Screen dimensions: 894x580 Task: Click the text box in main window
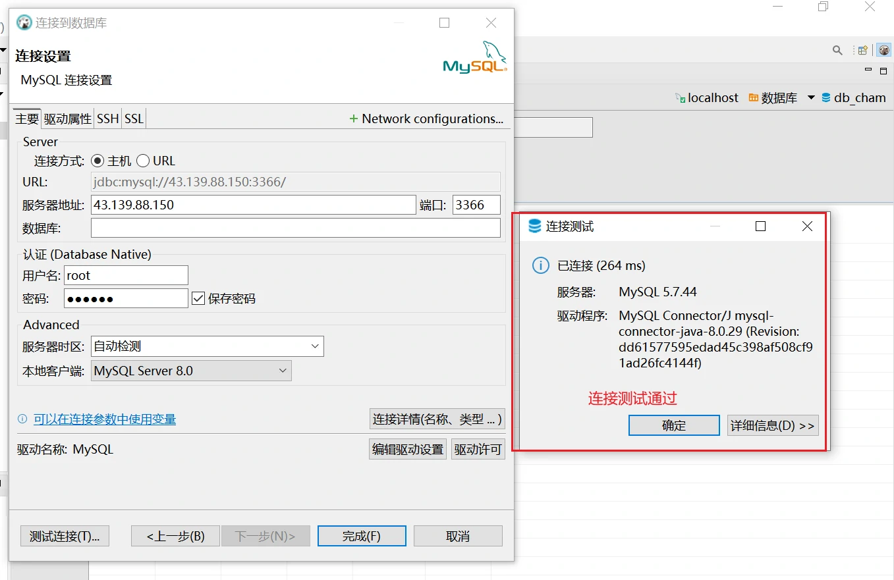tap(553, 127)
